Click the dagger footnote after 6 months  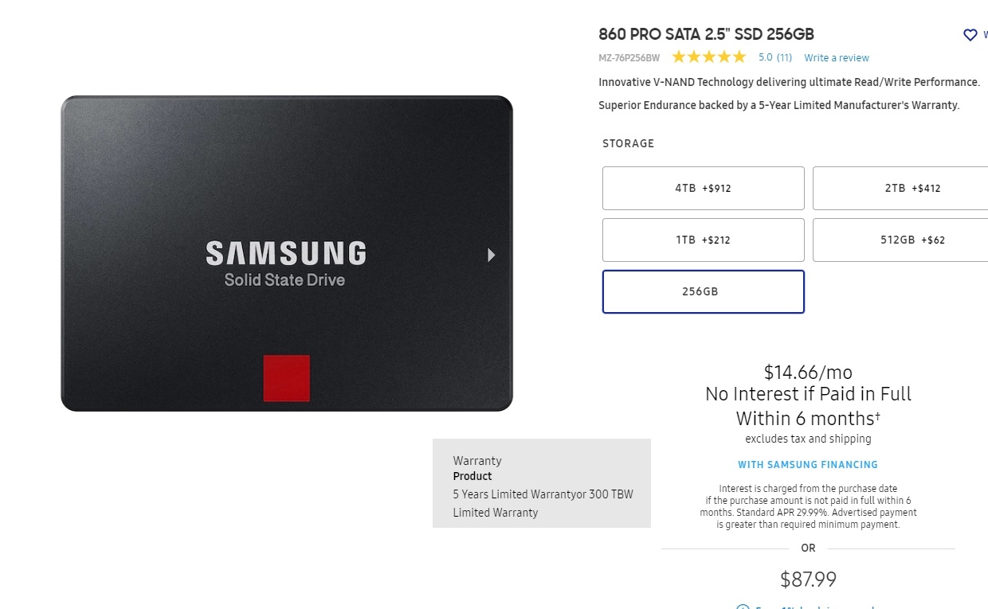click(x=878, y=415)
